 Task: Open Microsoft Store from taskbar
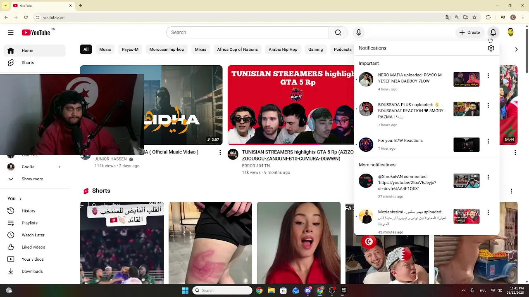pos(283,290)
